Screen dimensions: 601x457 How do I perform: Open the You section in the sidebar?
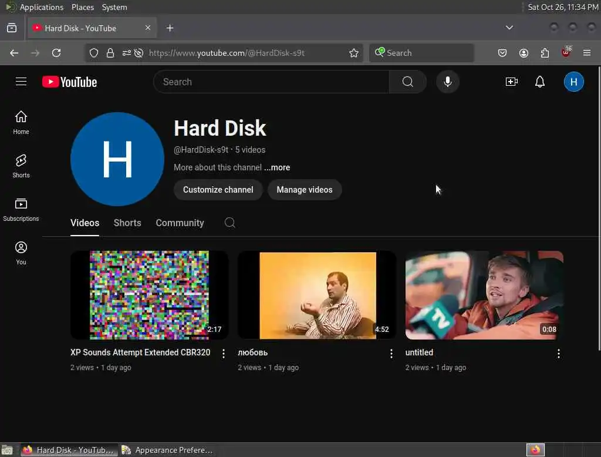pos(21,253)
